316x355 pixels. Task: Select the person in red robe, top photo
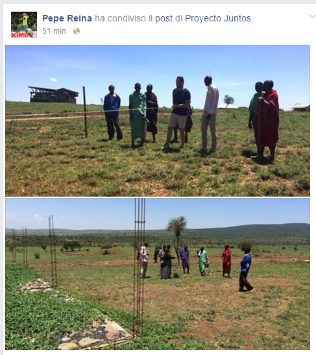point(269,121)
